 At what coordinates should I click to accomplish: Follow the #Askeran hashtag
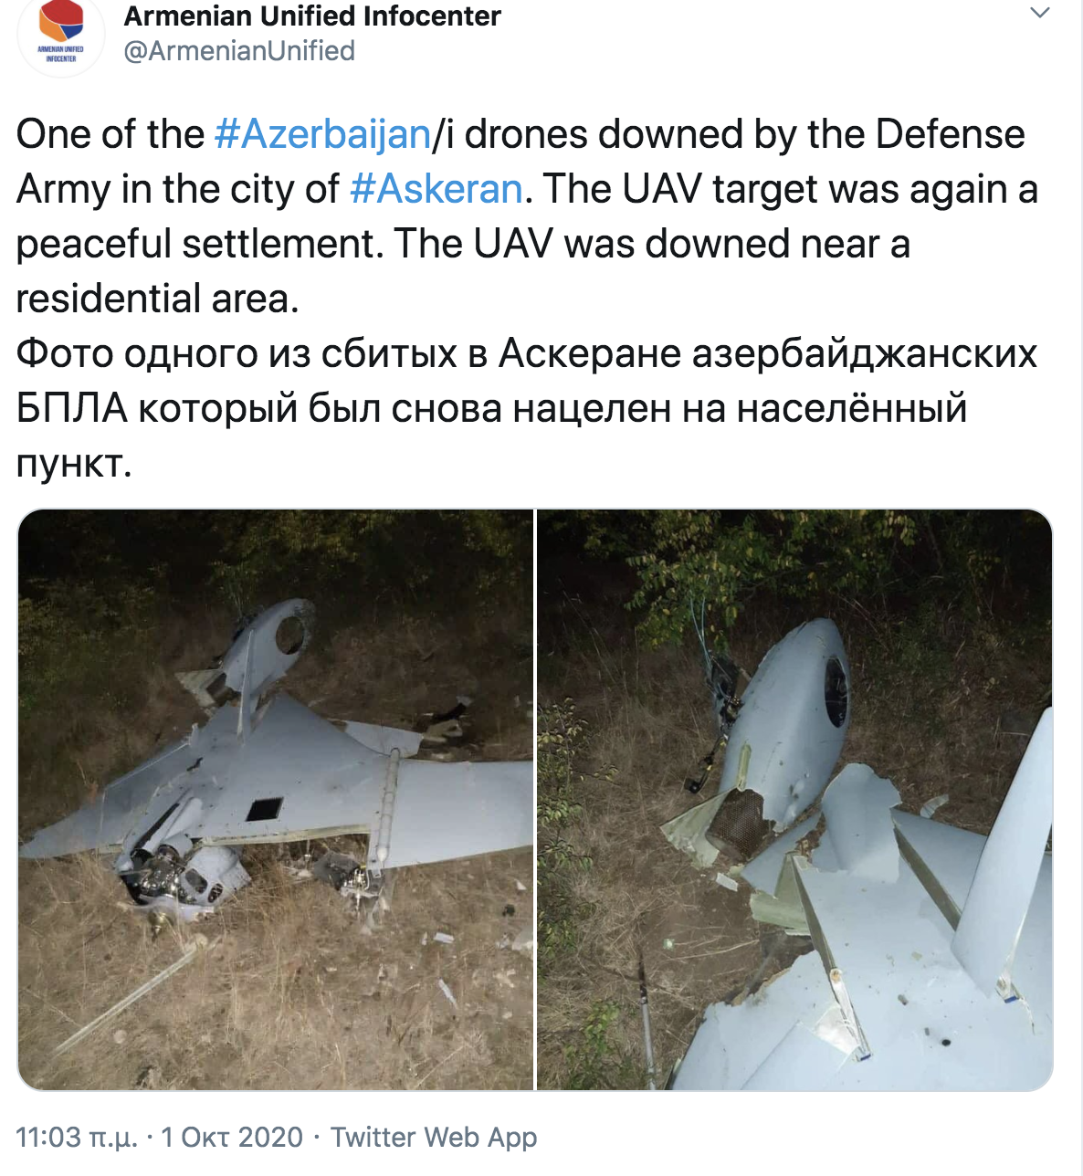pos(436,189)
